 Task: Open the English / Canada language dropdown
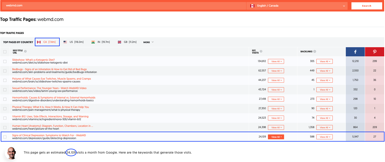(297, 6)
